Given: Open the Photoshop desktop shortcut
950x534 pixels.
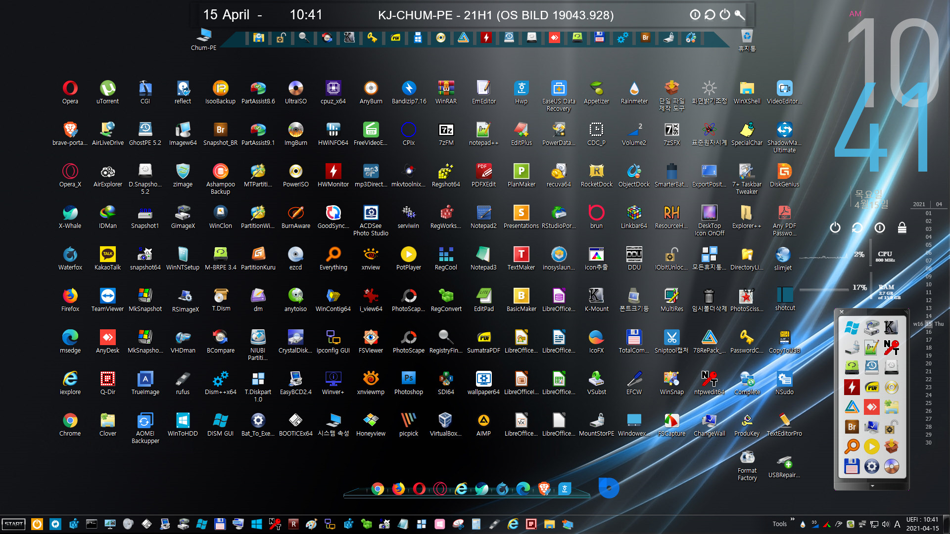Looking at the screenshot, I should tap(408, 383).
